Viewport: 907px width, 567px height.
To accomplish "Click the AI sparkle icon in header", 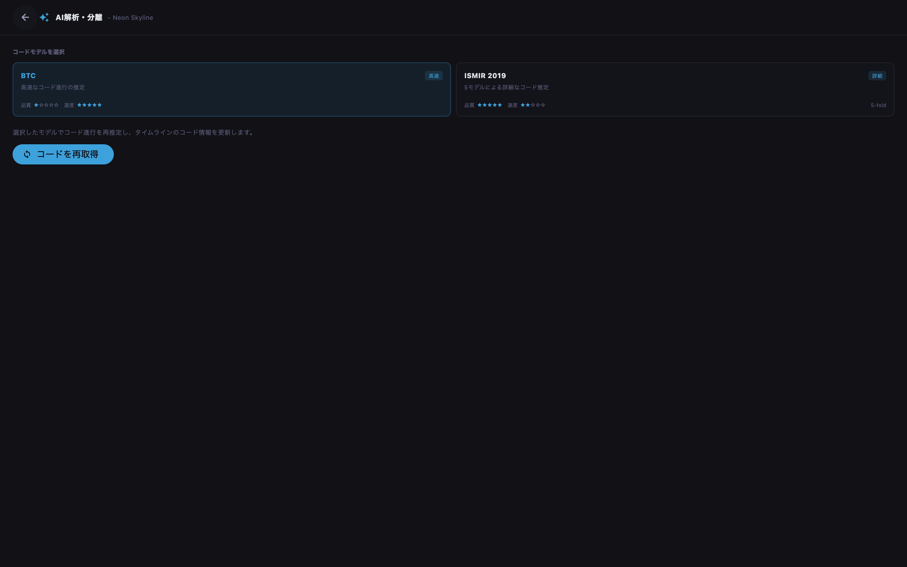I will click(44, 17).
